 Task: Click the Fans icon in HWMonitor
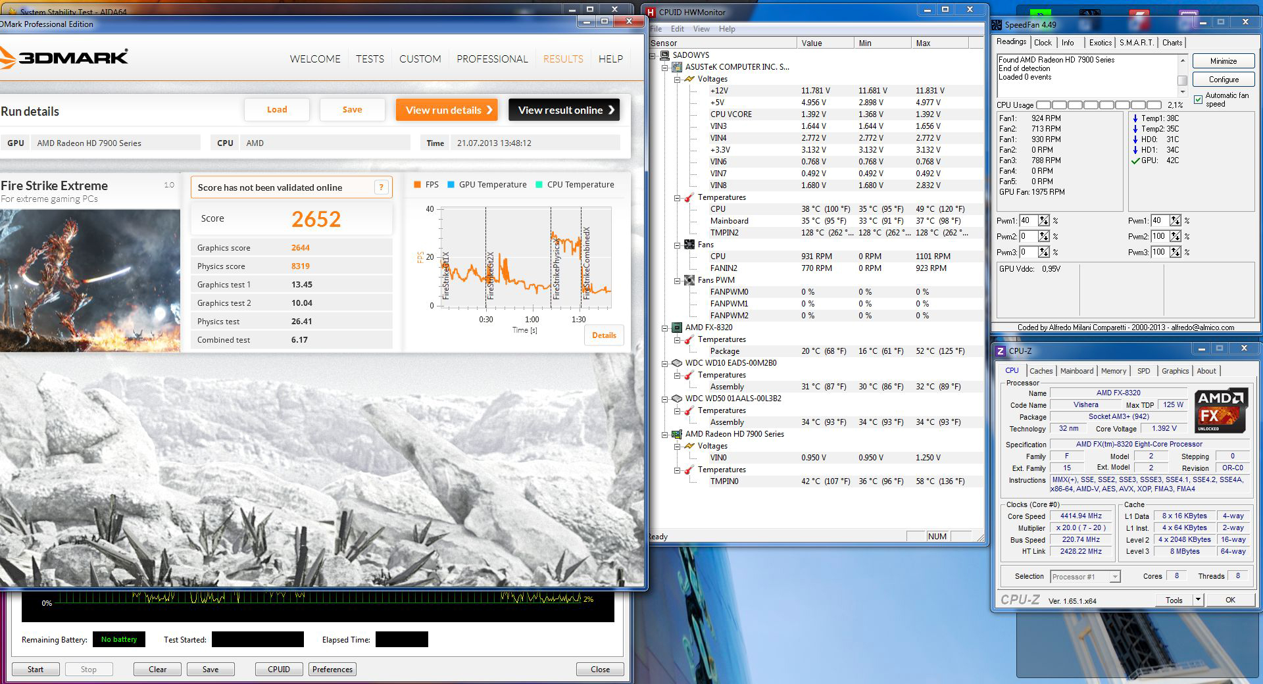tap(689, 245)
